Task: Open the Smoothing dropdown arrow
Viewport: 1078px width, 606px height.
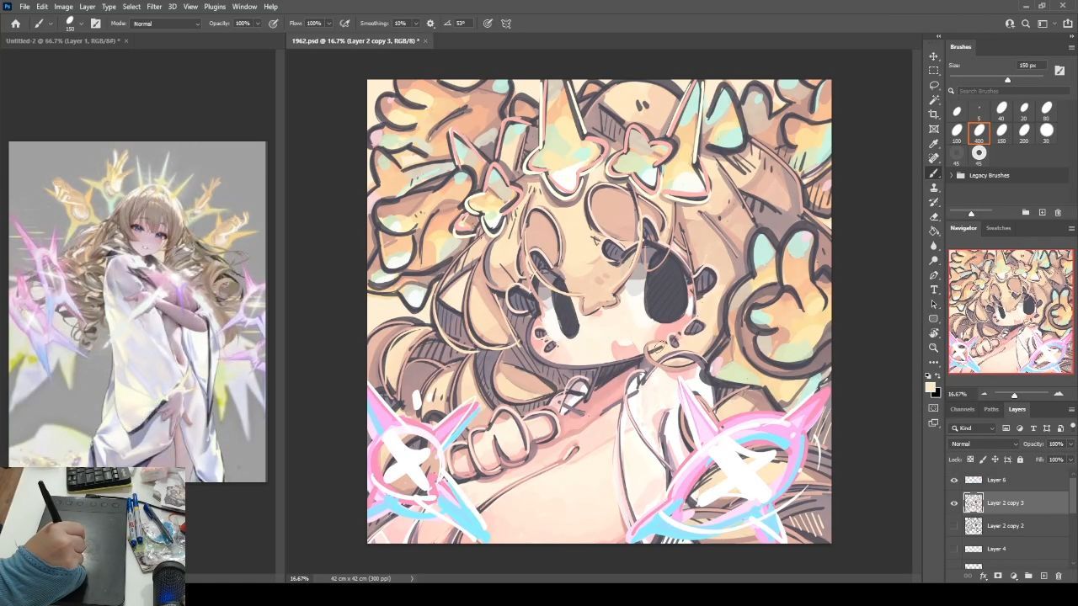Action: pyautogui.click(x=416, y=24)
